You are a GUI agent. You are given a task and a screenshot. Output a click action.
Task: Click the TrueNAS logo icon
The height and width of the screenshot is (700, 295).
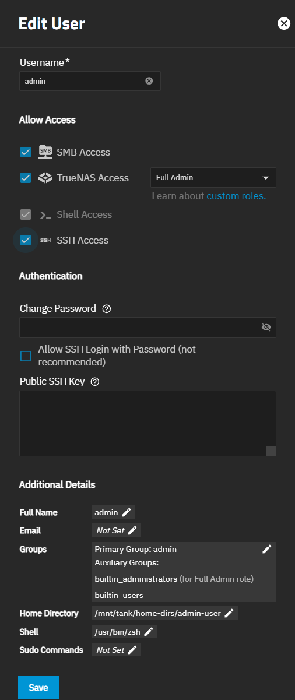coord(45,178)
